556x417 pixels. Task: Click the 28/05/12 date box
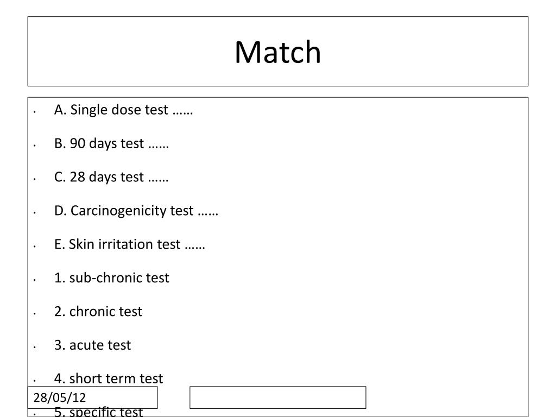coord(92,397)
